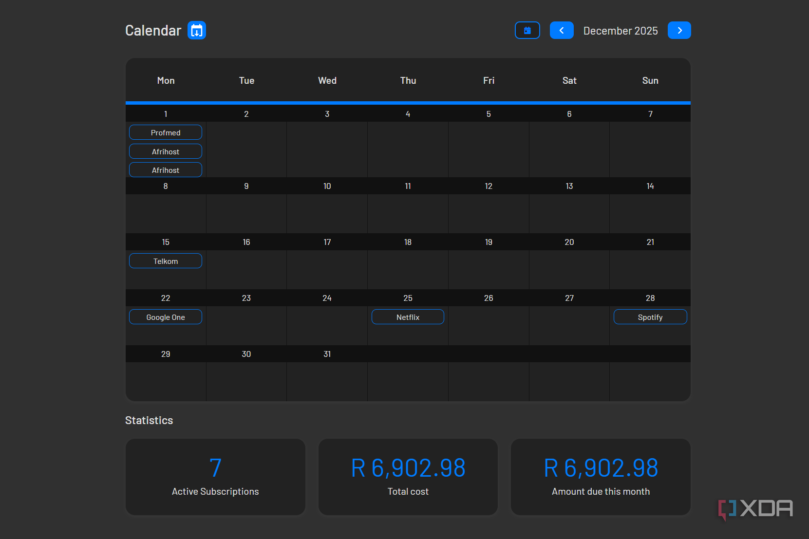Select date number 13 in the calendar
The width and height of the screenshot is (809, 539).
pyautogui.click(x=569, y=186)
